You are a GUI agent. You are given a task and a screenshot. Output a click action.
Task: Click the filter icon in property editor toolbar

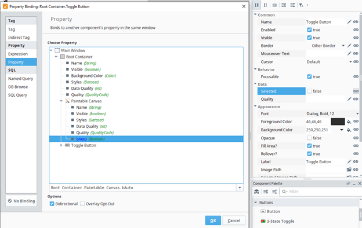[301, 5]
